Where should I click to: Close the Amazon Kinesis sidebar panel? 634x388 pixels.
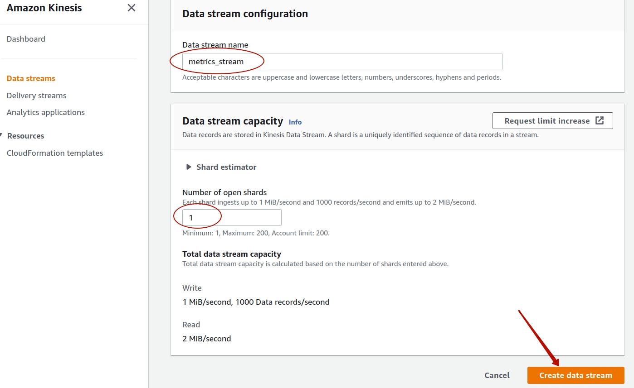(132, 8)
